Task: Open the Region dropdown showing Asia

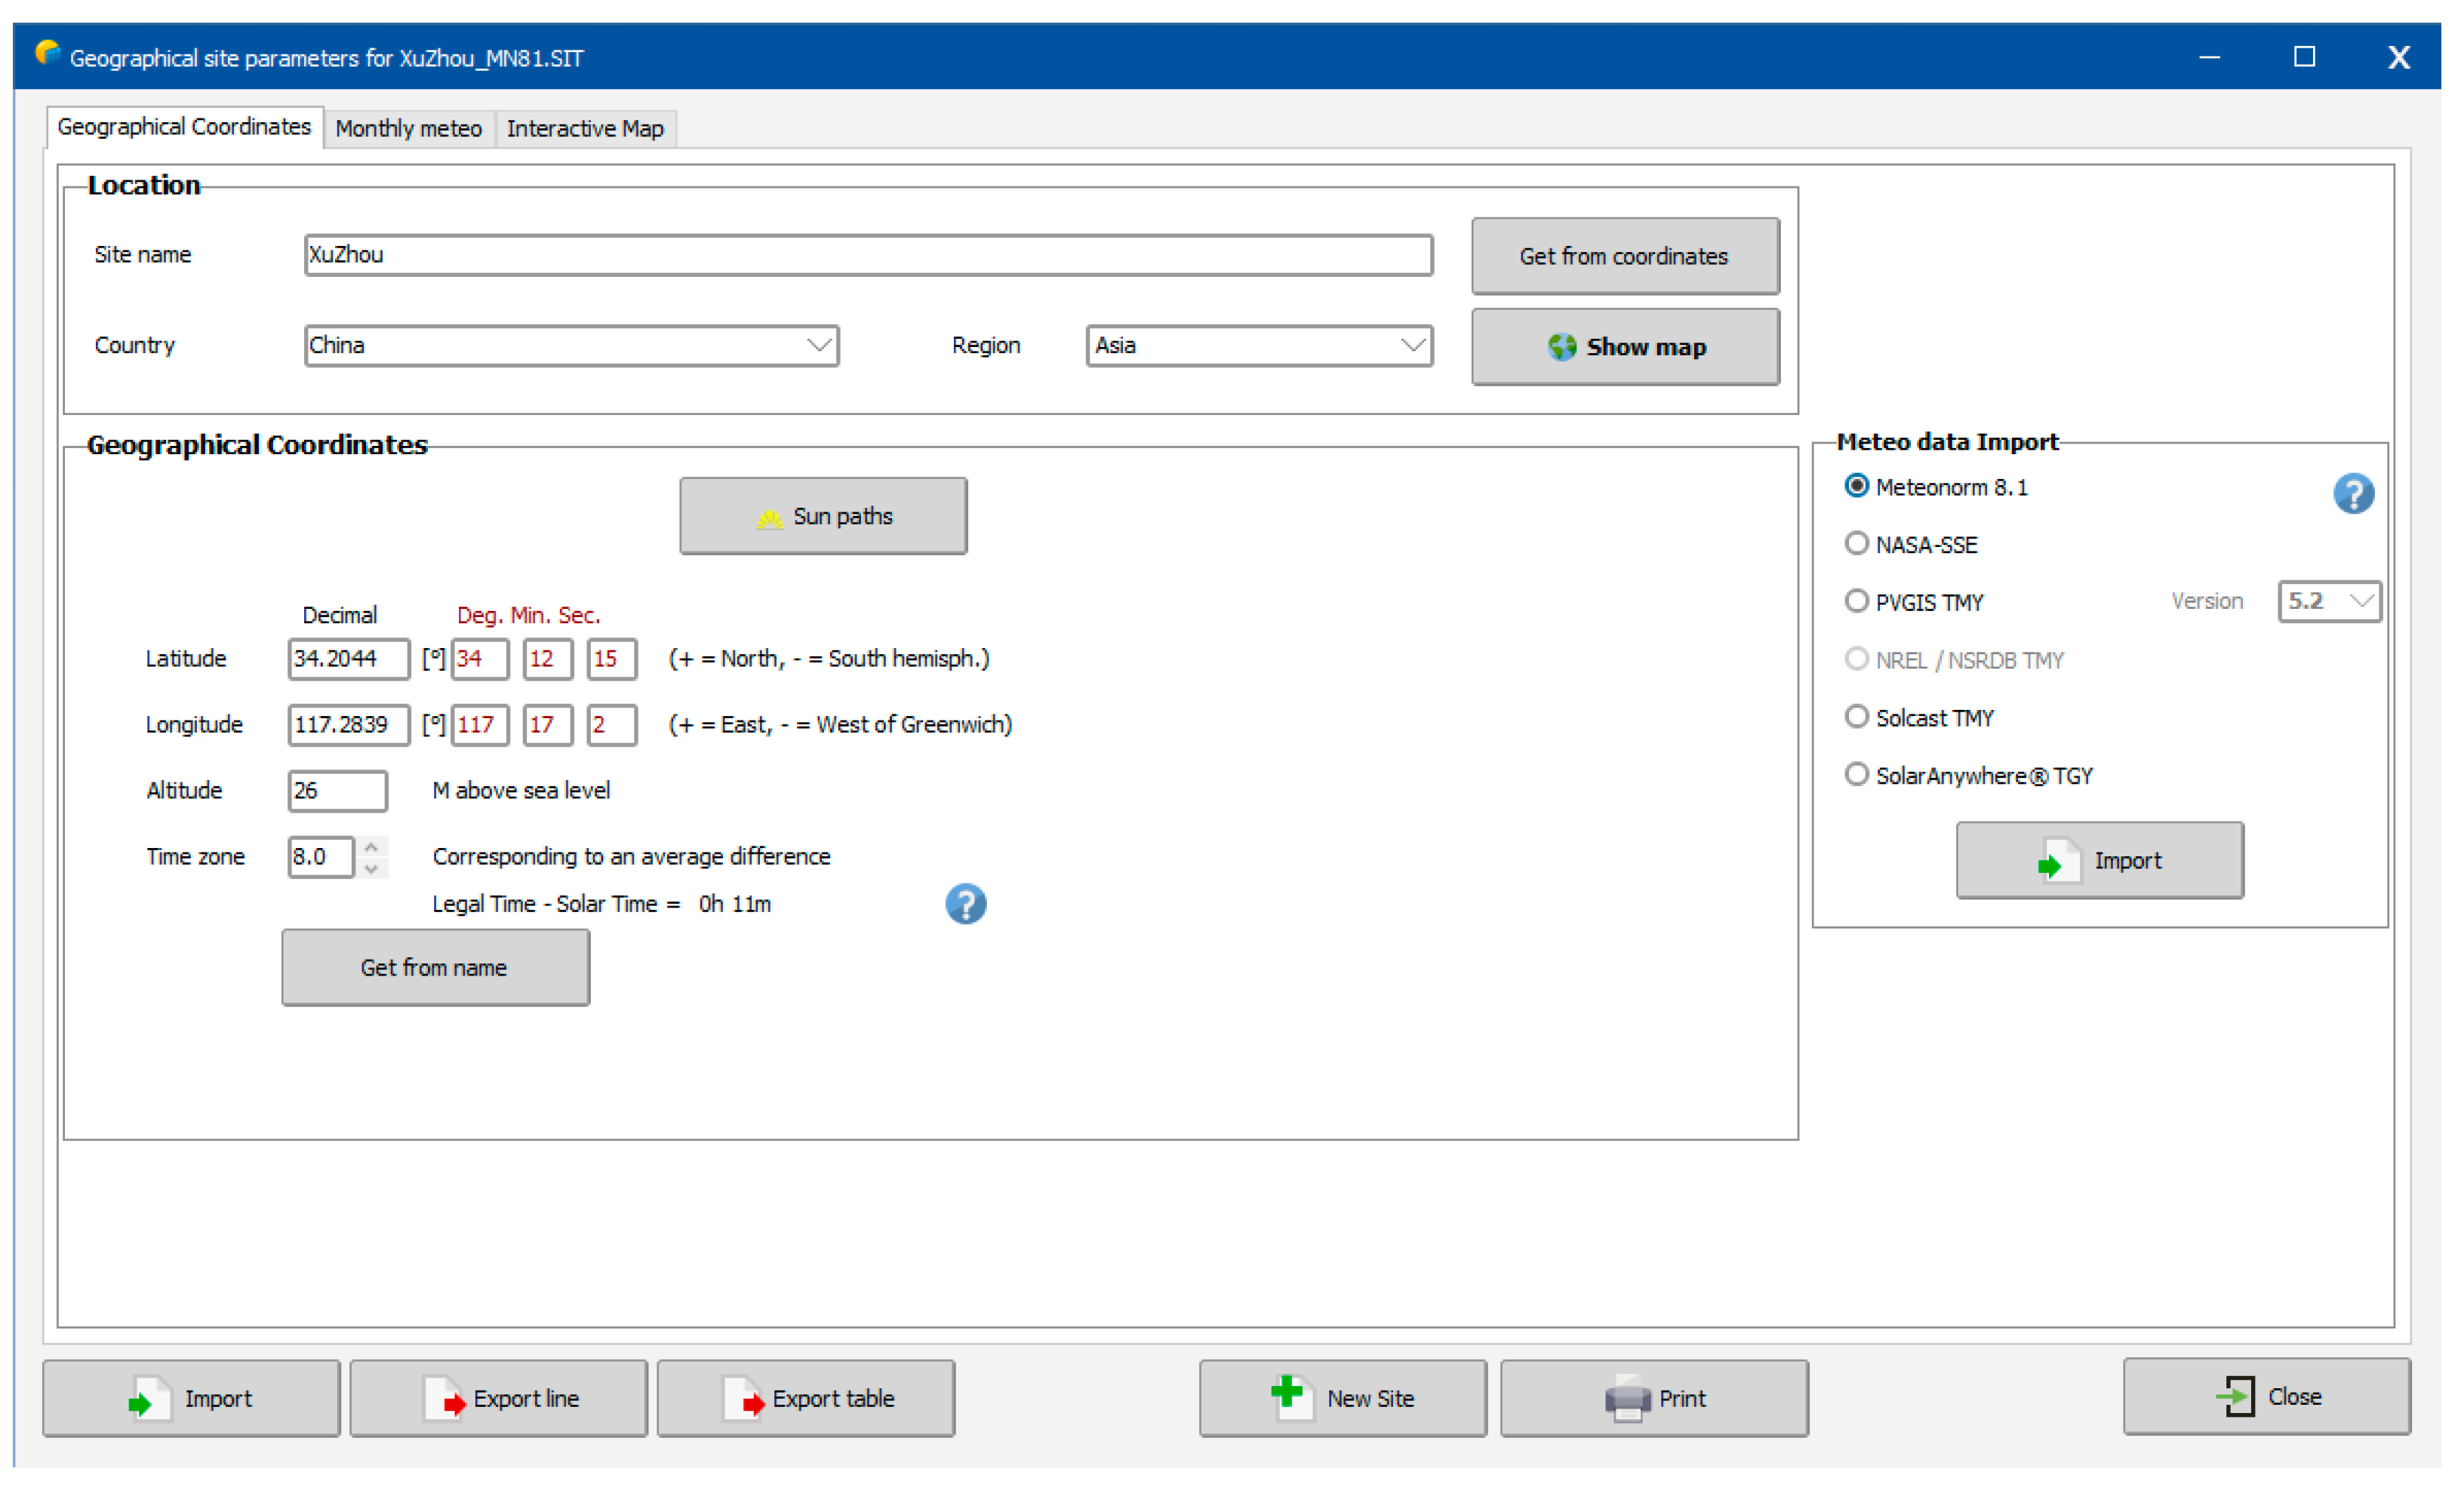Action: 1411,346
